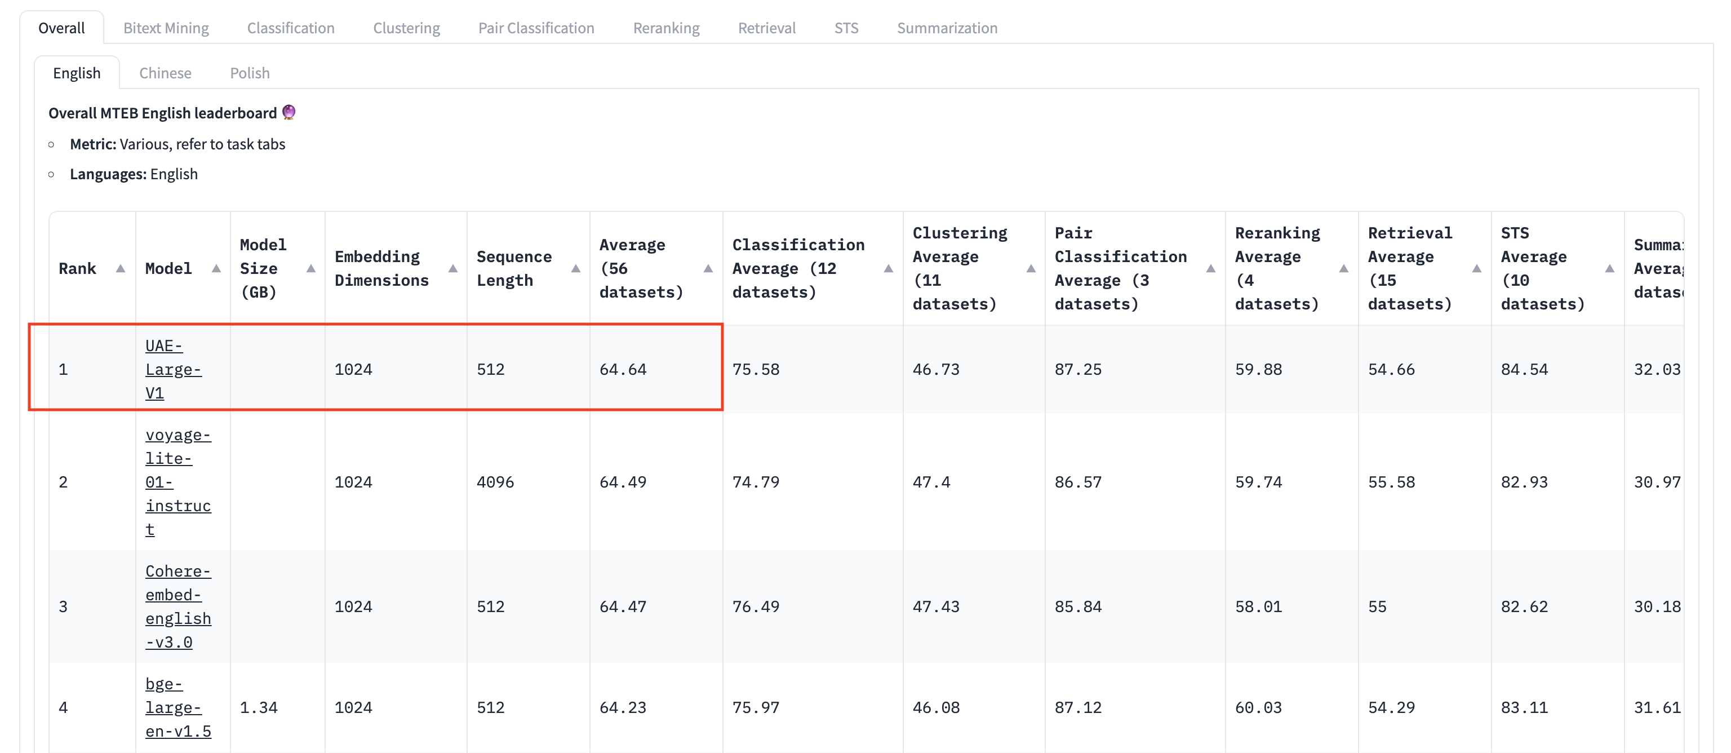This screenshot has height=753, width=1731.
Task: Sort by Classification Average arrow icon
Action: coord(889,269)
